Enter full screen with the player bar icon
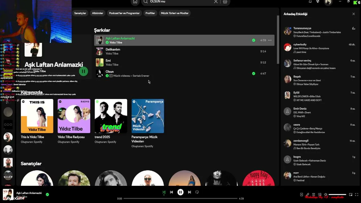The height and width of the screenshot is (203, 361). click(x=357, y=195)
